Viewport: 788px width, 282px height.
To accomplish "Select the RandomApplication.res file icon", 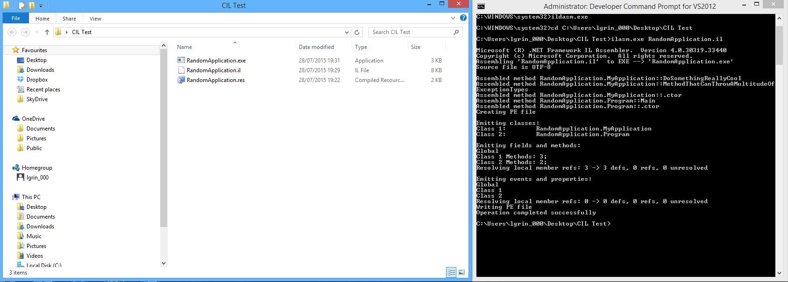I will coord(181,80).
